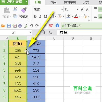Screen dimensions: 102x102
Task: Click the blue cube icon
Action: click(x=57, y=25)
